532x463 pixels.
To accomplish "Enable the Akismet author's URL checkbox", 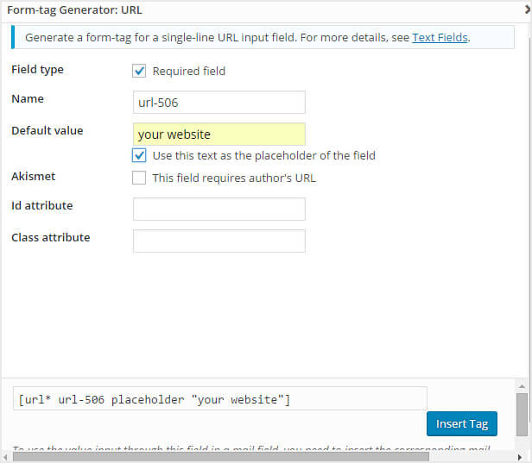I will (139, 178).
